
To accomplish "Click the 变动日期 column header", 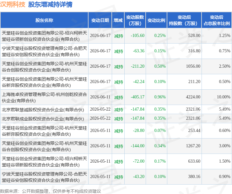I will click(x=100, y=20).
